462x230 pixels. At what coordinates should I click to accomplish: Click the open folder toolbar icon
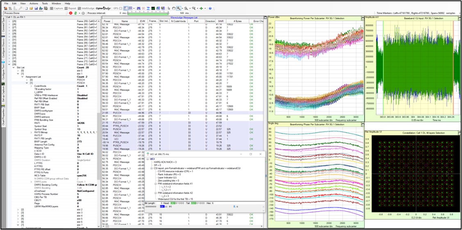click(31, 8)
